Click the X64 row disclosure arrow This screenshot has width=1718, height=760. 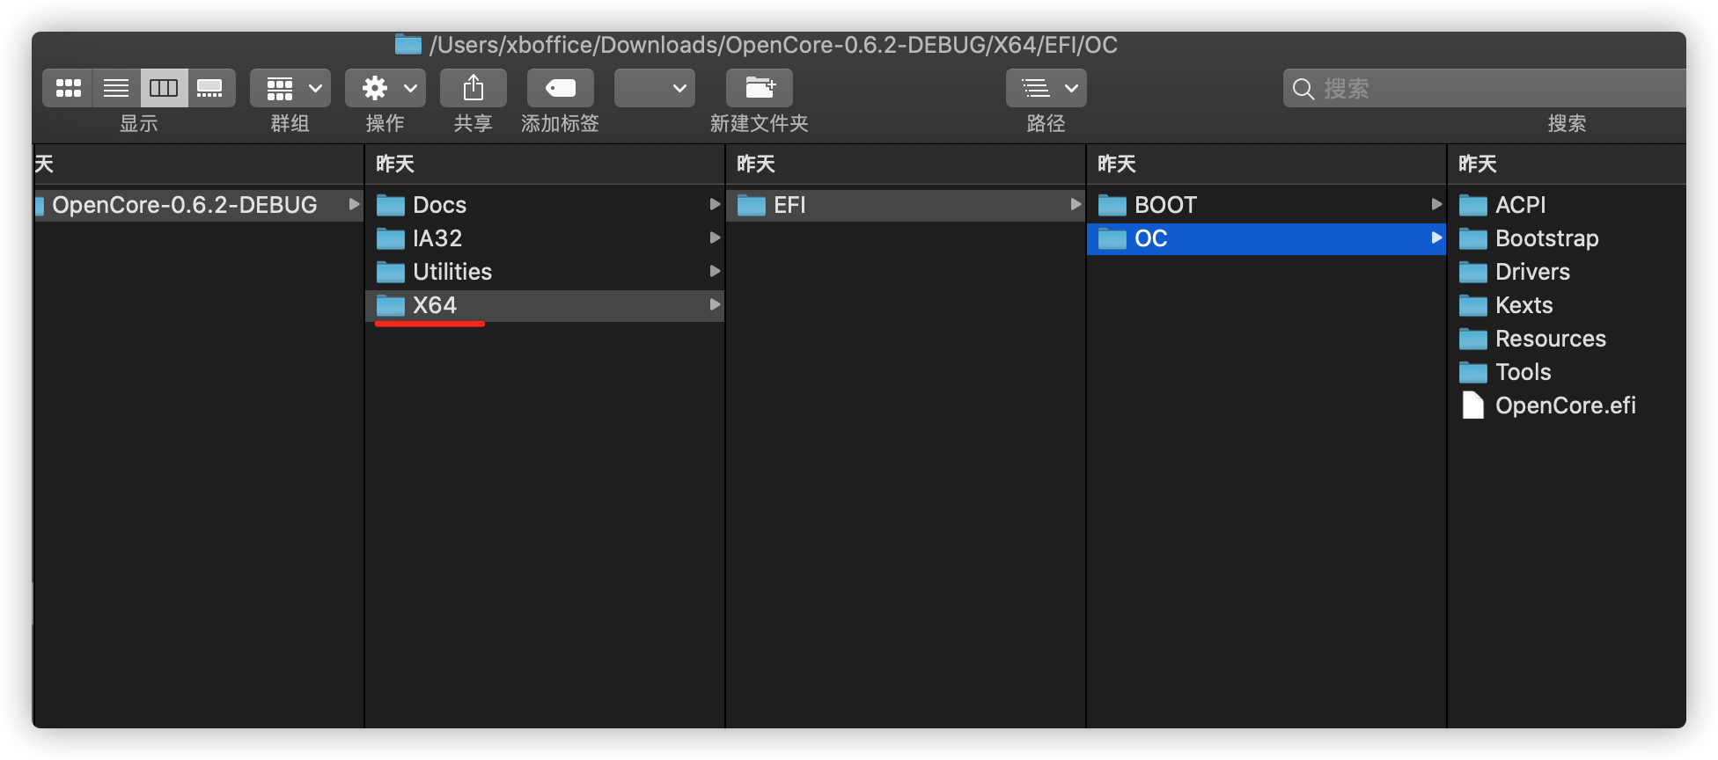tap(715, 304)
